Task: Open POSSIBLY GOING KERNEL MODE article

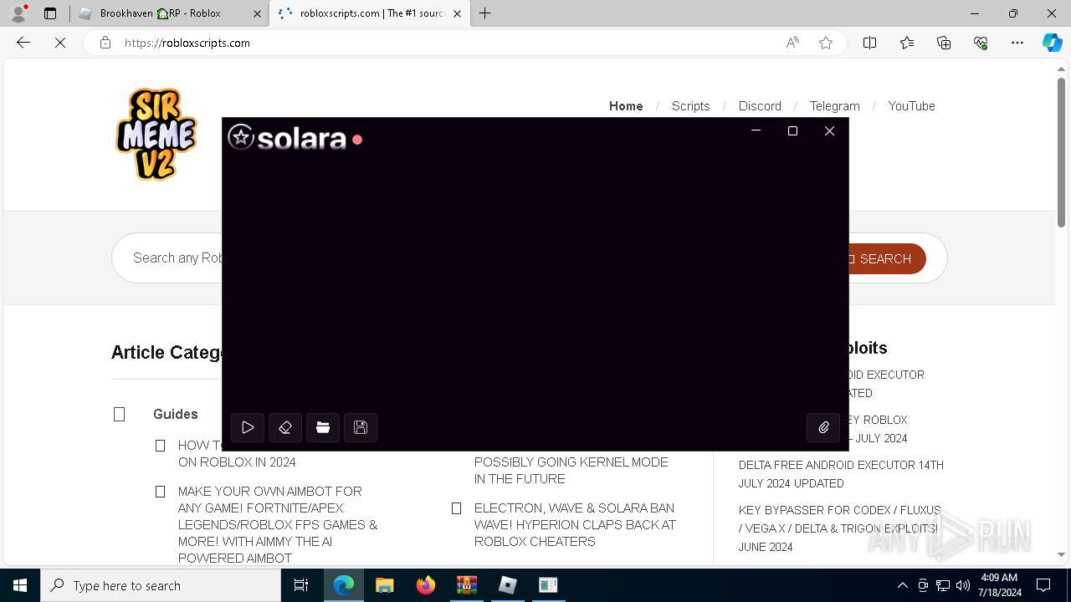Action: [571, 470]
